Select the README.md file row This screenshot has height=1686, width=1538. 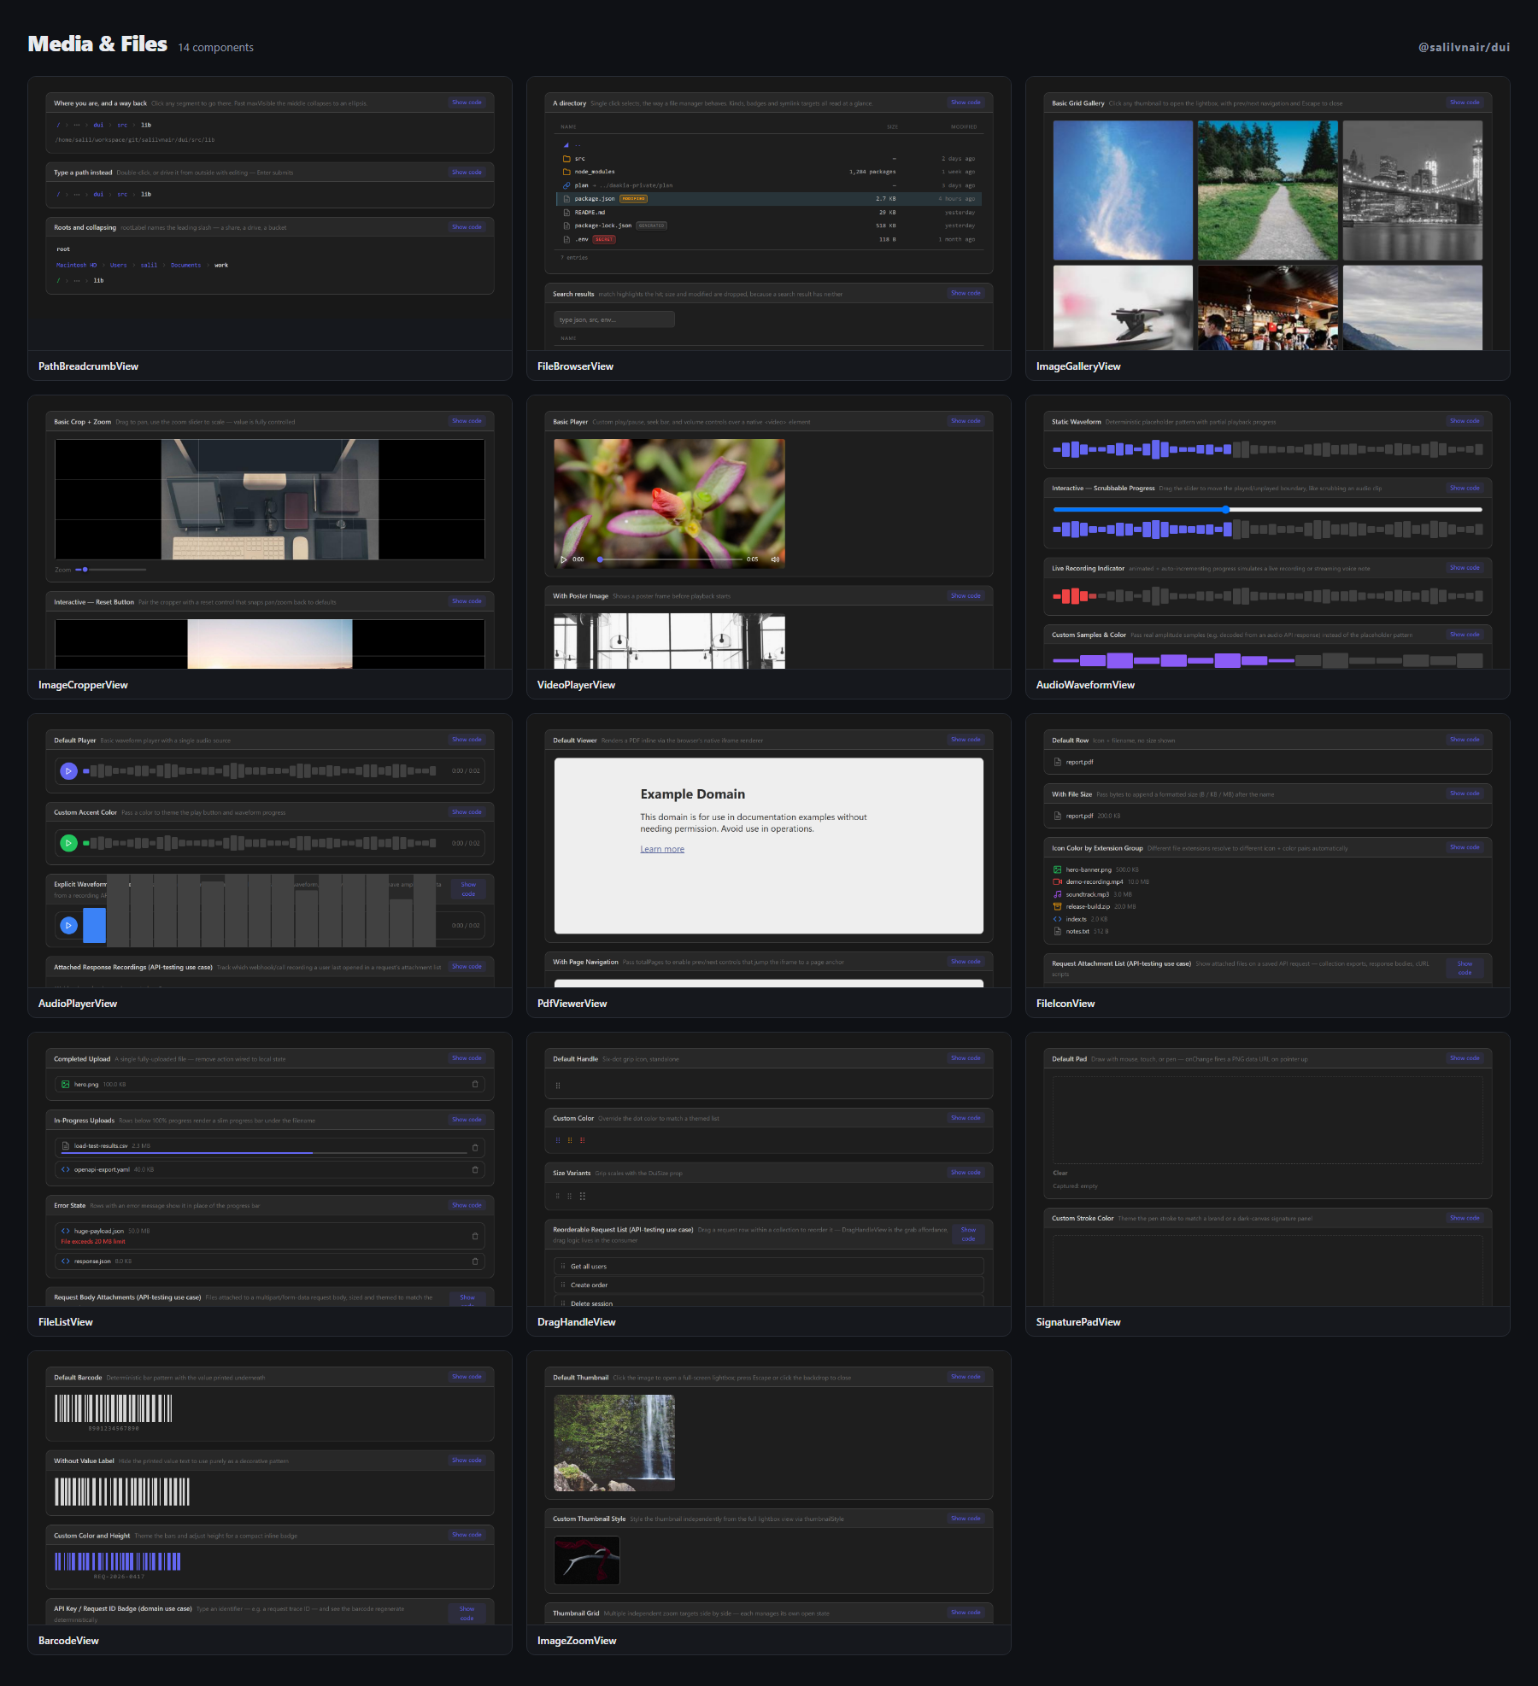pos(769,213)
